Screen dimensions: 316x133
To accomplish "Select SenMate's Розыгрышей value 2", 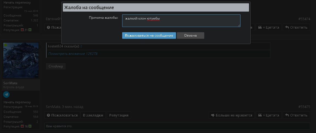I will (37, 122).
